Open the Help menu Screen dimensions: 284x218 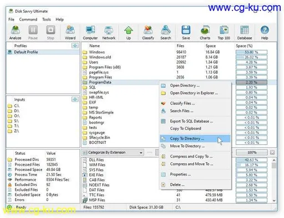click(59, 19)
